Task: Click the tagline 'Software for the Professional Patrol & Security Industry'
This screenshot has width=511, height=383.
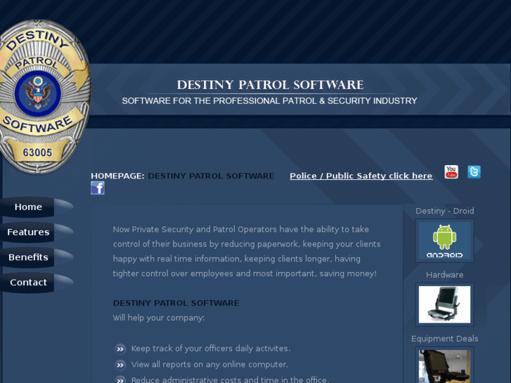Action: click(x=269, y=101)
